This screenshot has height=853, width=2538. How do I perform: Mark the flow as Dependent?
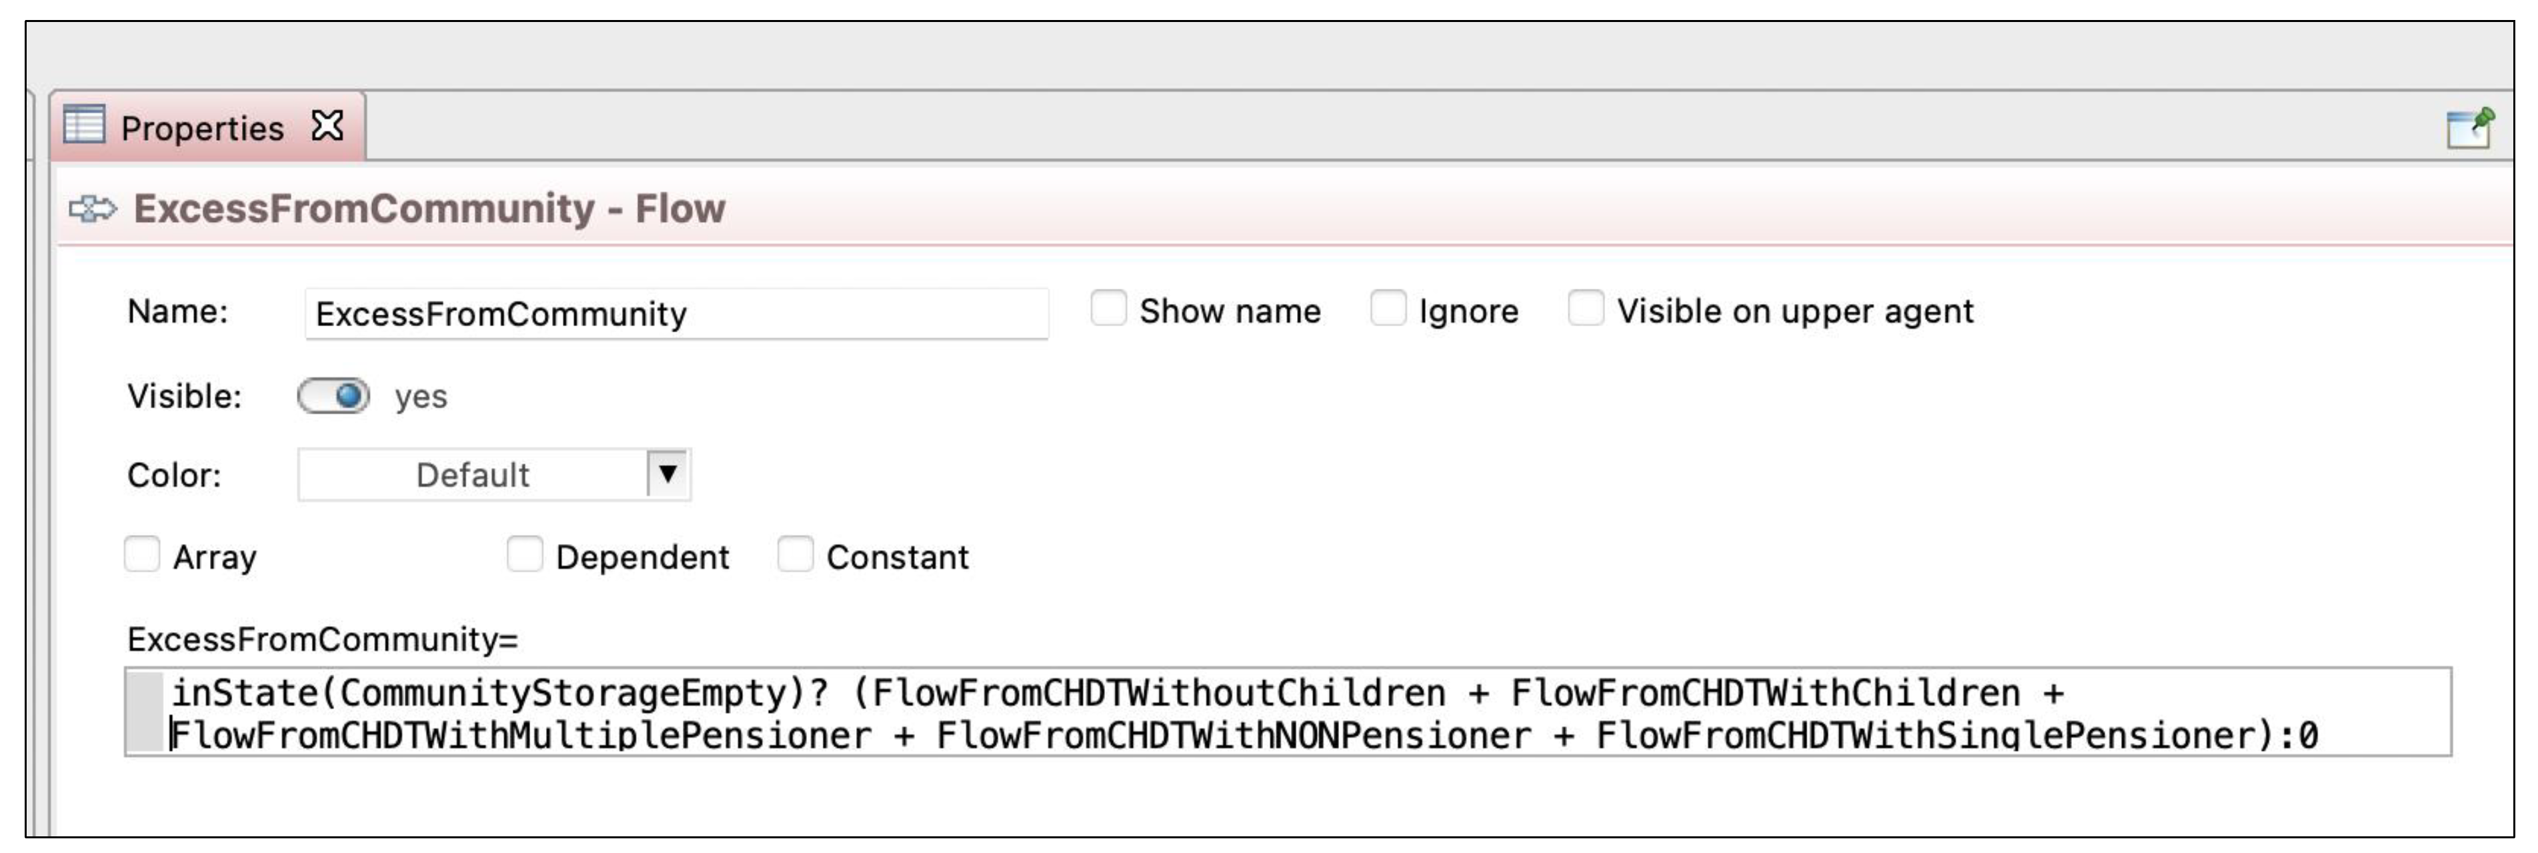pos(524,554)
